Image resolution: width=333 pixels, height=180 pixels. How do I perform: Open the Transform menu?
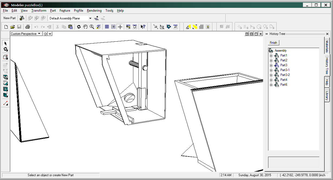coord(39,11)
